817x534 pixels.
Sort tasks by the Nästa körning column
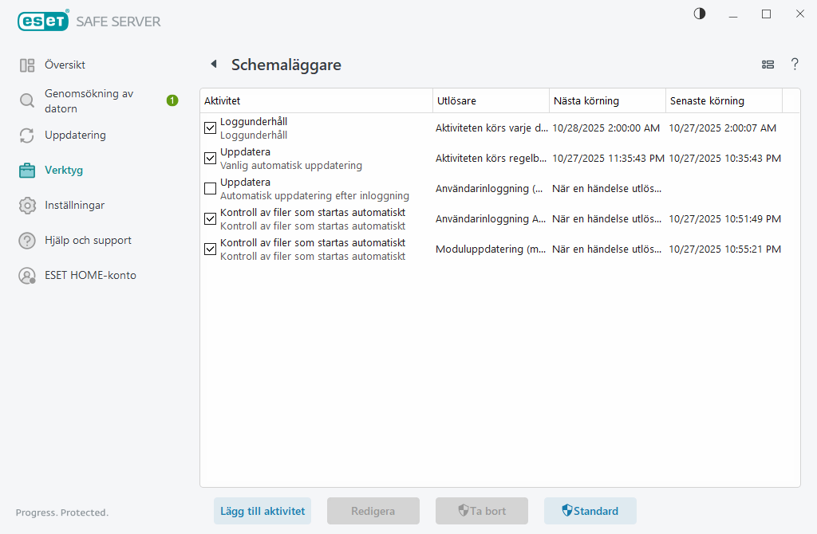tap(588, 100)
